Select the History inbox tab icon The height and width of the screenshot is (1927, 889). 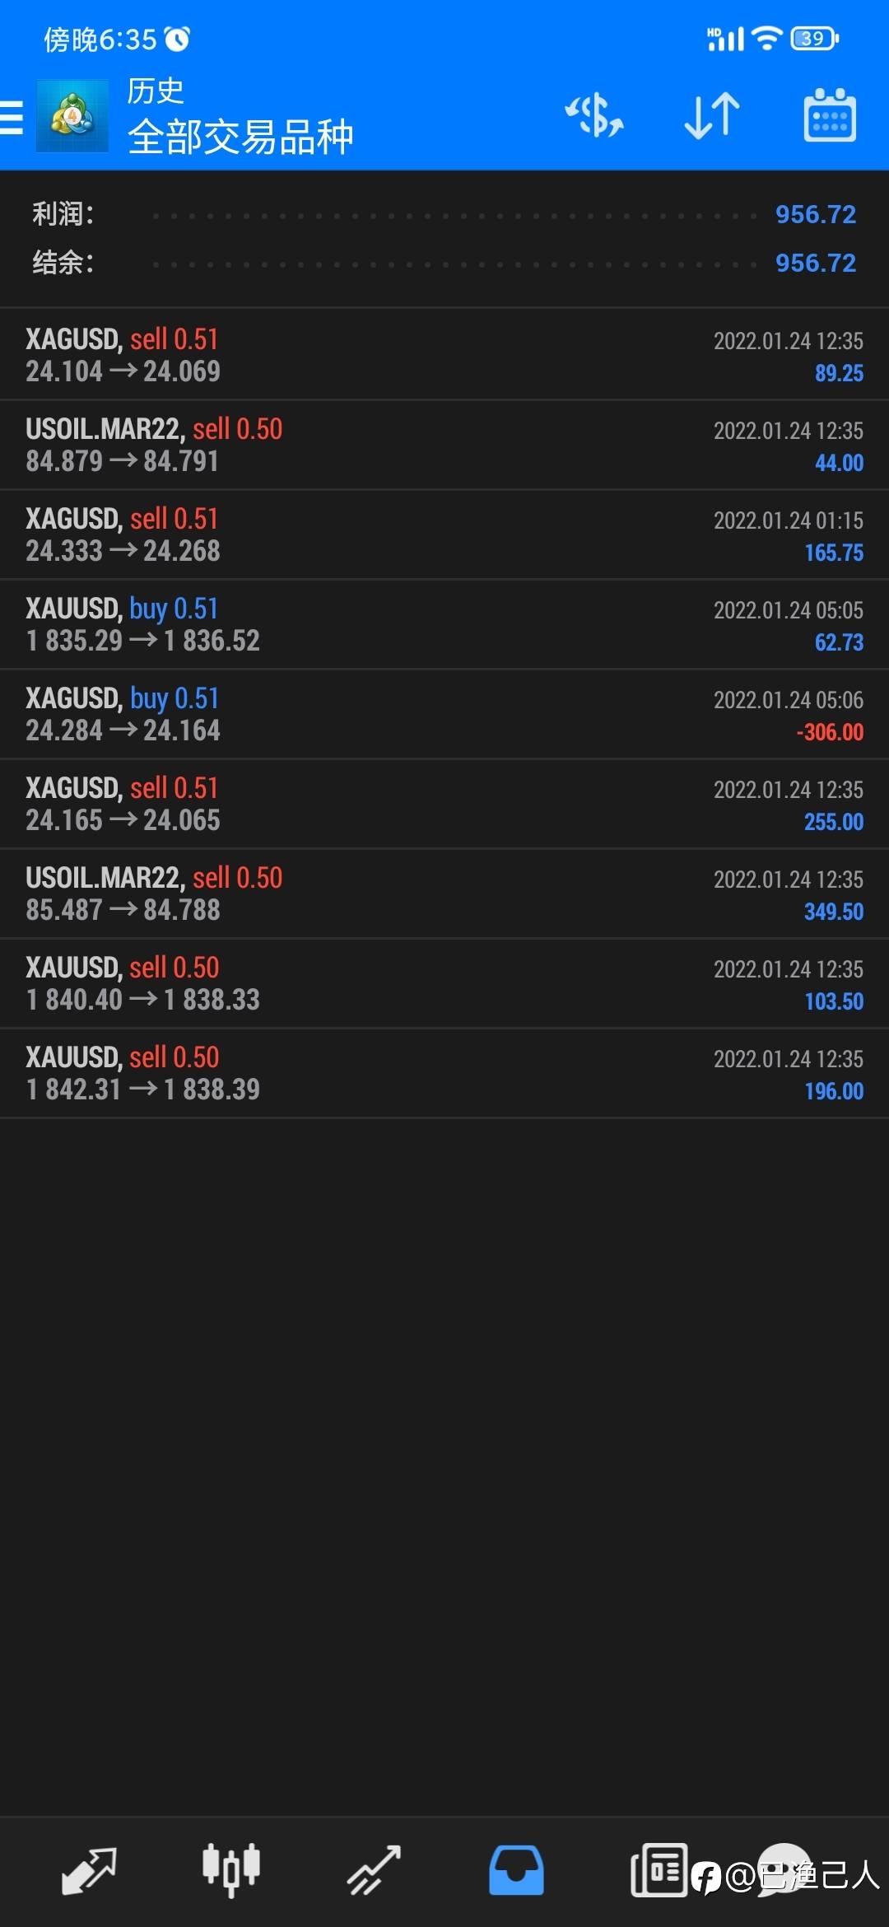[x=516, y=1869]
